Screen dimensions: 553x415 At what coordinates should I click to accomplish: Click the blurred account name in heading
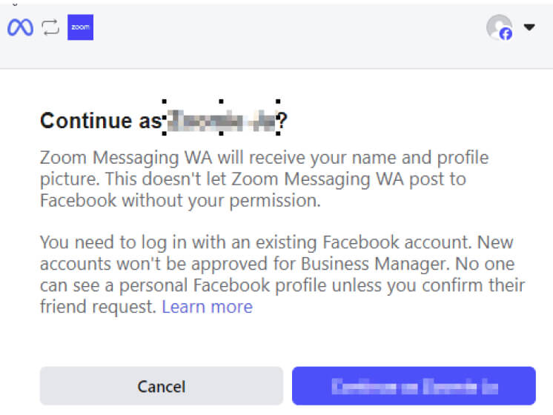tap(220, 121)
